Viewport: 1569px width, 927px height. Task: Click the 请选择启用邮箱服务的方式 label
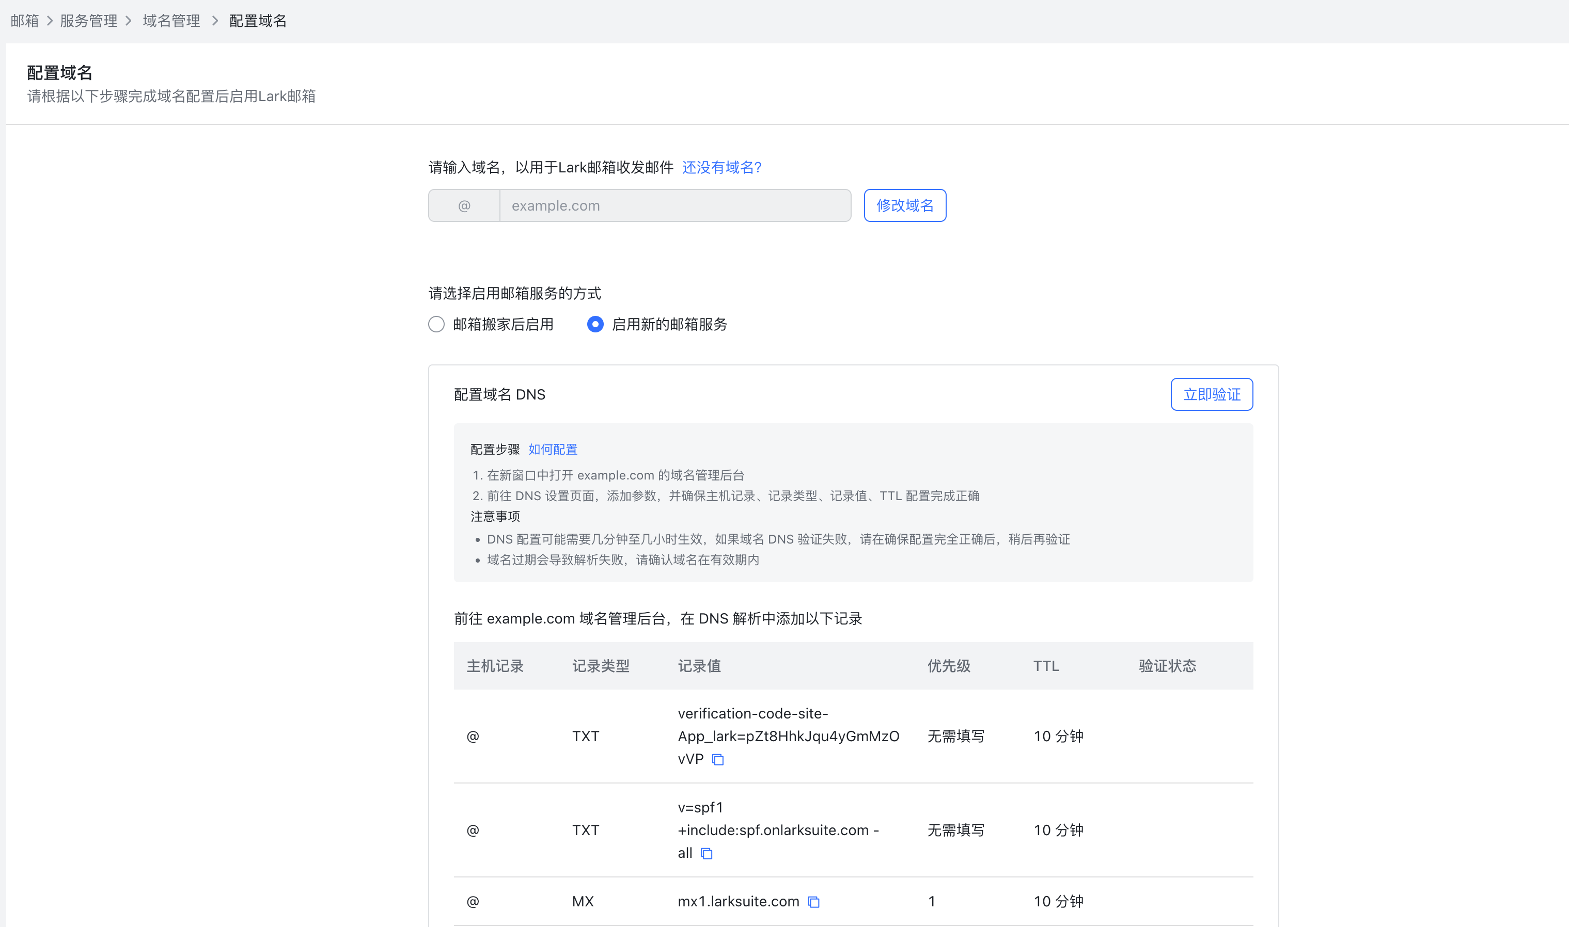(x=514, y=294)
